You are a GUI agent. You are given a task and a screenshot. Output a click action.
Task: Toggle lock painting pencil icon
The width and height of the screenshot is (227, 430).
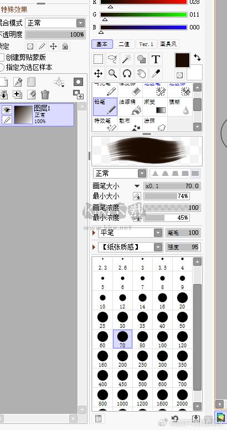point(42,46)
